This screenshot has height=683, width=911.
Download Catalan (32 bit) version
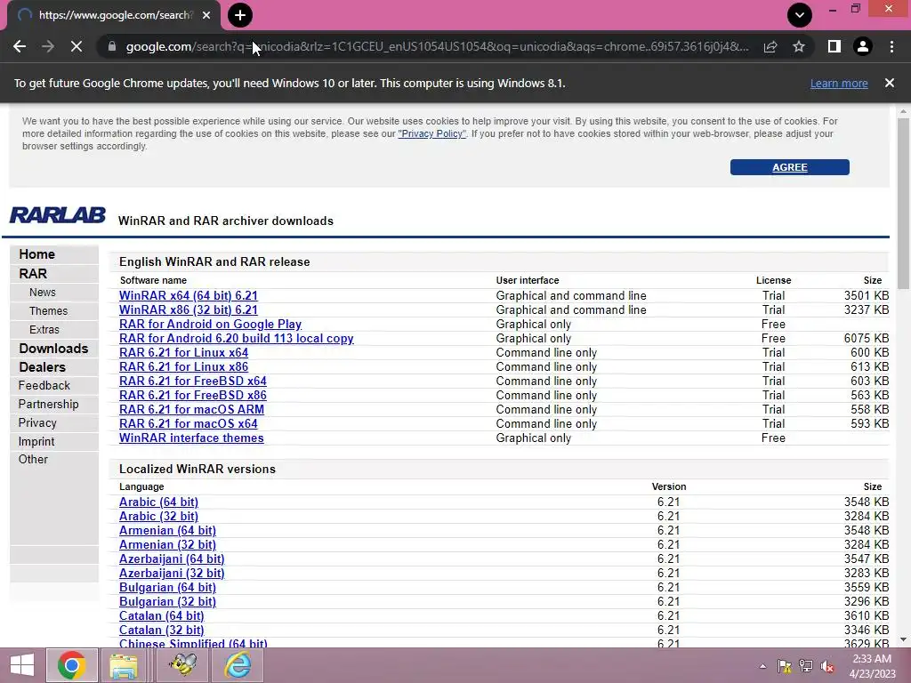(x=162, y=631)
